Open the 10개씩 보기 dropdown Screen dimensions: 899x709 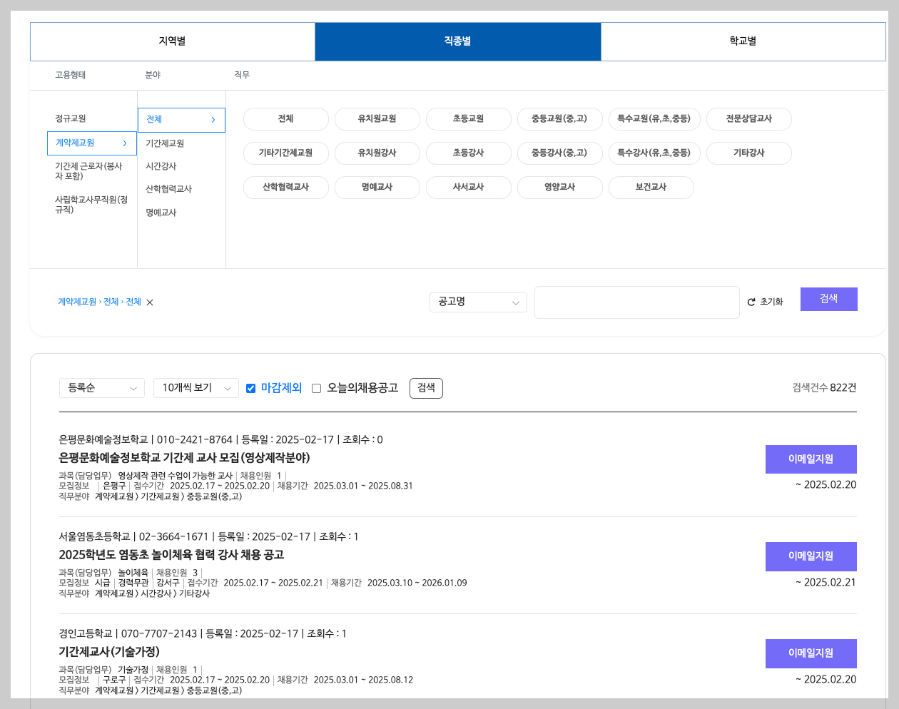click(196, 388)
